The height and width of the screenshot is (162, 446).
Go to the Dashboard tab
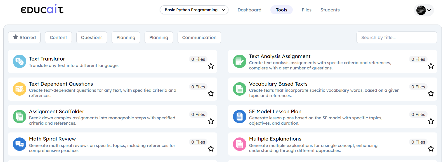(x=249, y=10)
